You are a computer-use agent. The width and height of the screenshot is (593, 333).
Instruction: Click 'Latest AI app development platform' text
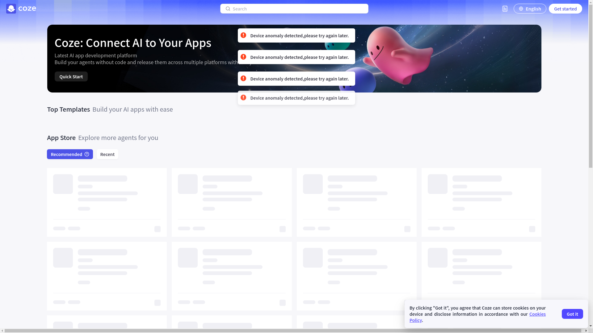96,55
